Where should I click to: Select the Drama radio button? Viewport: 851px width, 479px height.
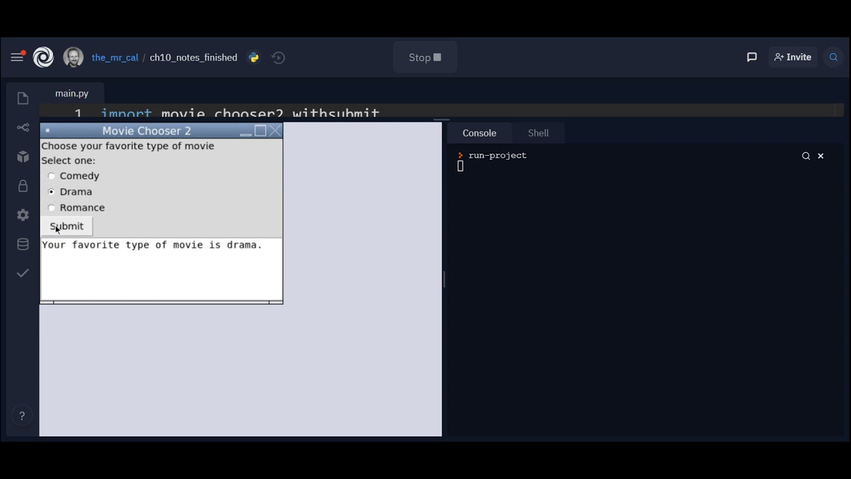click(51, 192)
